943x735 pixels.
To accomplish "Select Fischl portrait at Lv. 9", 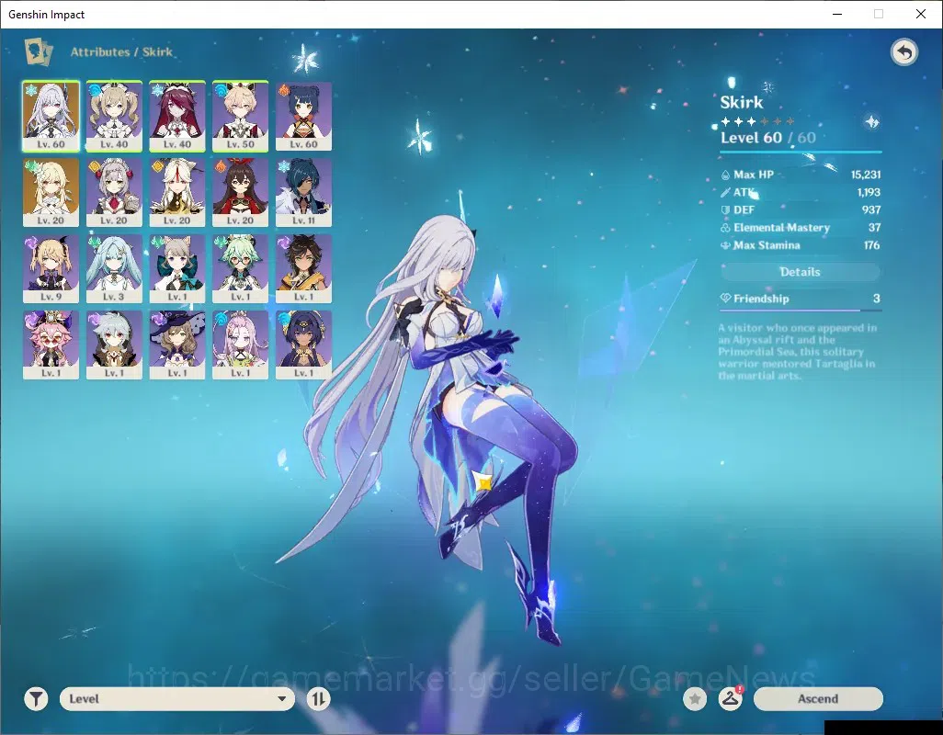I will point(51,268).
